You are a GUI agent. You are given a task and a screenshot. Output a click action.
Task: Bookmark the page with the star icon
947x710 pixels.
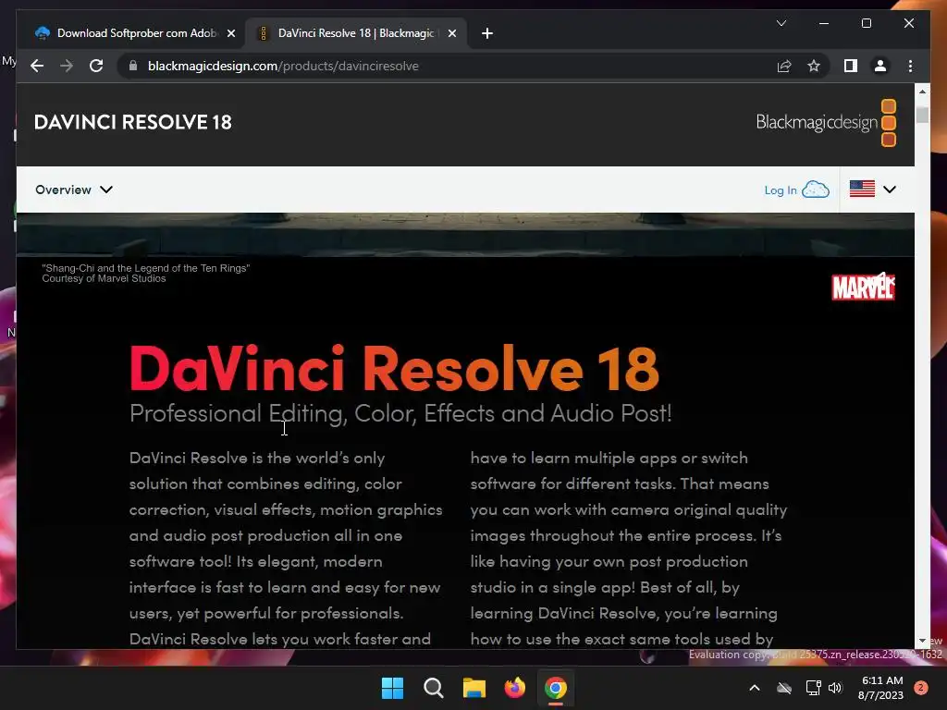pyautogui.click(x=814, y=66)
